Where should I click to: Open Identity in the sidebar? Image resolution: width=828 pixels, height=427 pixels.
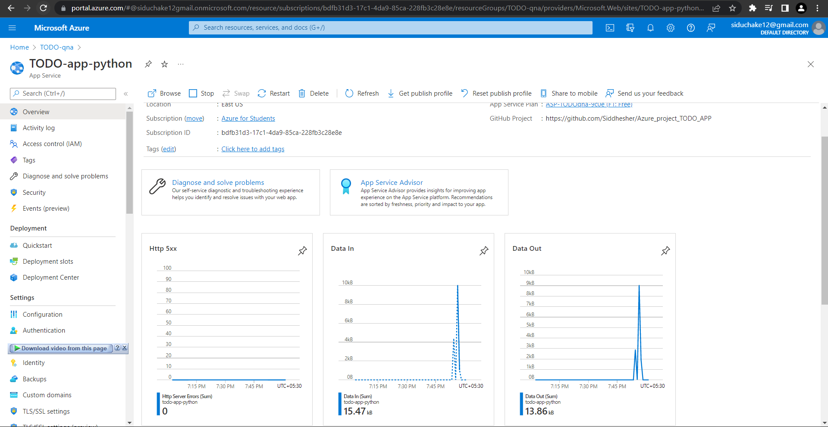point(63,363)
